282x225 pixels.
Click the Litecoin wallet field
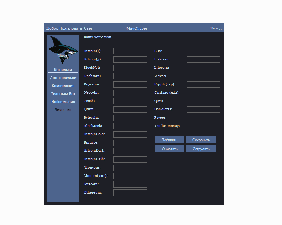click(x=203, y=68)
